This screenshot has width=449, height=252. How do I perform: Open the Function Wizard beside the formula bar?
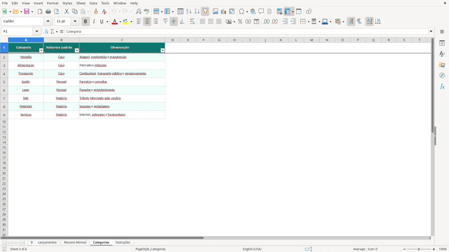[46, 32]
